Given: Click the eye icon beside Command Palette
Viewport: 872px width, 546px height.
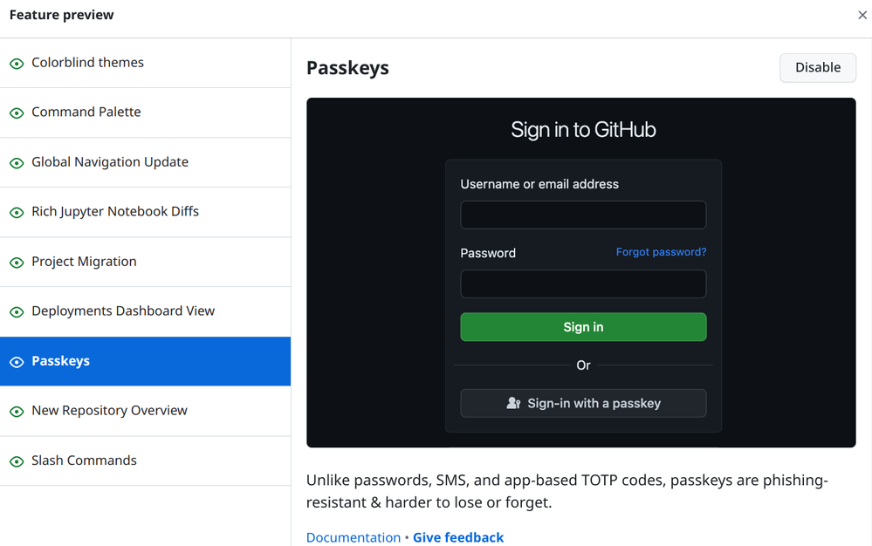Looking at the screenshot, I should tap(17, 113).
